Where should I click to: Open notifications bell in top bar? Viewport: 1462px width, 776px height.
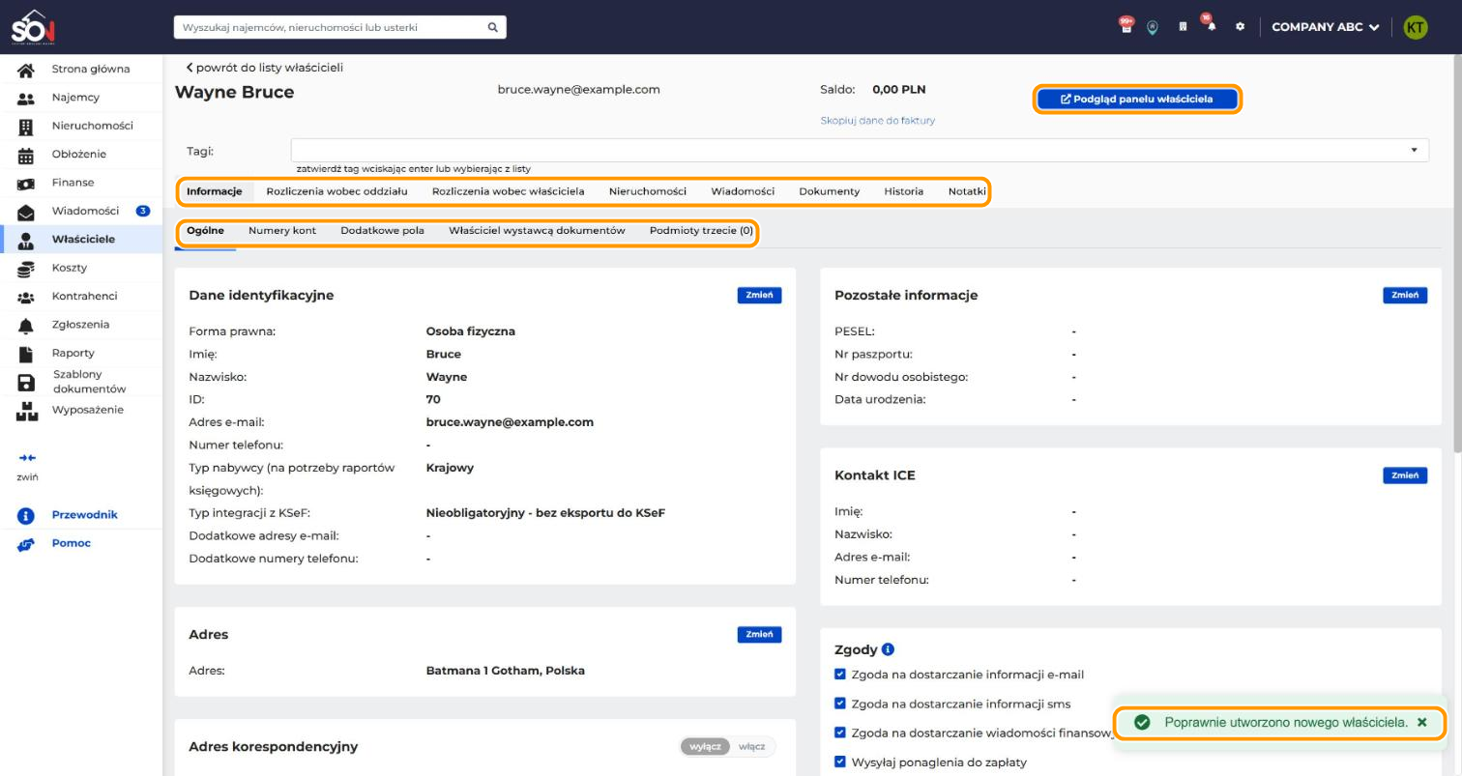point(1210,25)
